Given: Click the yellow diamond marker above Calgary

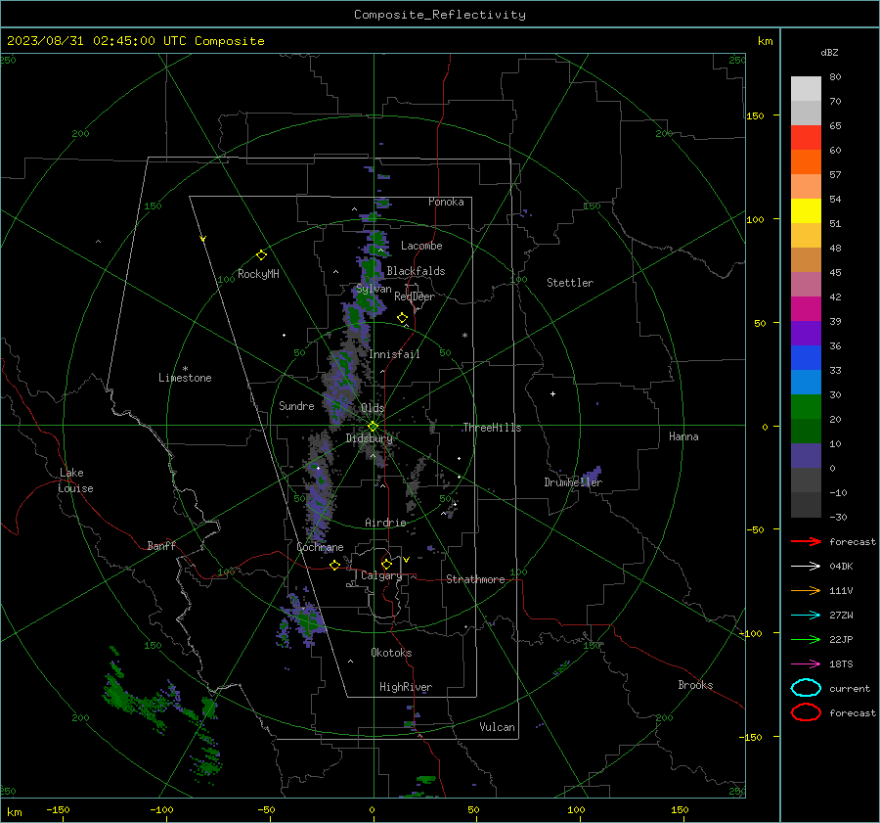Looking at the screenshot, I should pos(386,564).
